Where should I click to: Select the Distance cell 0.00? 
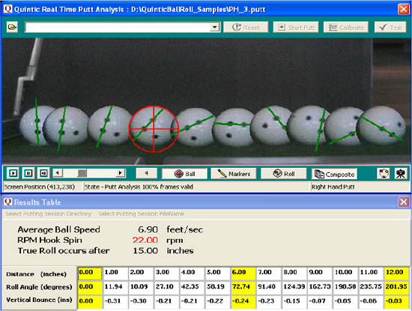[90, 274]
